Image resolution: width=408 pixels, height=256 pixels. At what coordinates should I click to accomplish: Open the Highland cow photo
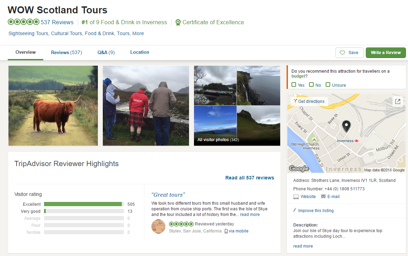(x=53, y=106)
